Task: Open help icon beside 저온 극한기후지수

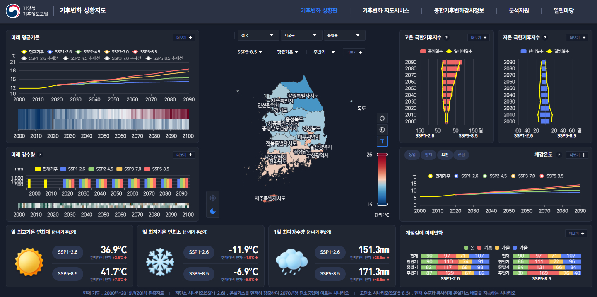Action: click(x=545, y=38)
